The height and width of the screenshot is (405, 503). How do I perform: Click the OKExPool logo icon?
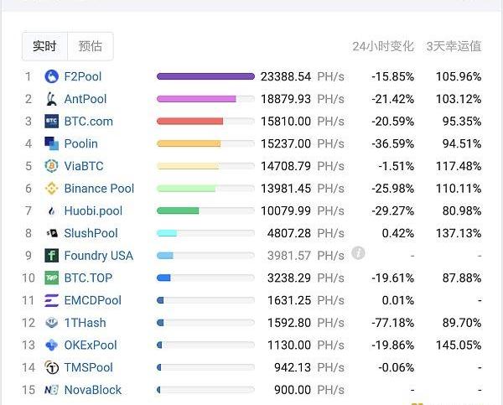pos(51,345)
